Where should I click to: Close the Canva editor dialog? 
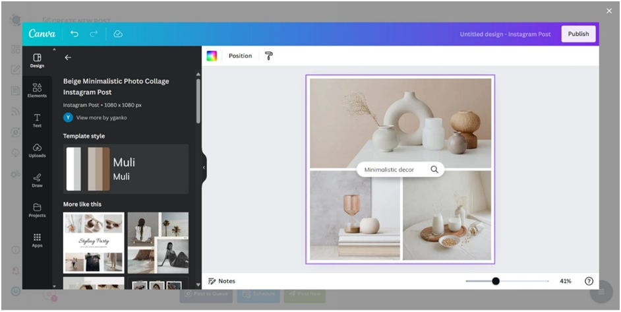point(609,11)
